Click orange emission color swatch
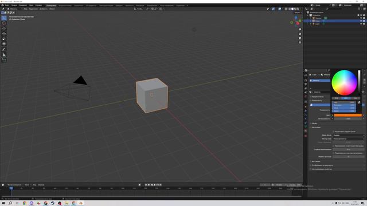This screenshot has height=206, width=367. point(348,115)
